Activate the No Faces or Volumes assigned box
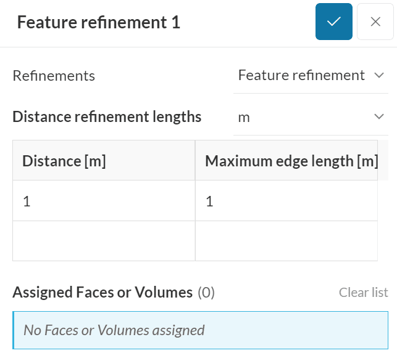 pyautogui.click(x=201, y=330)
